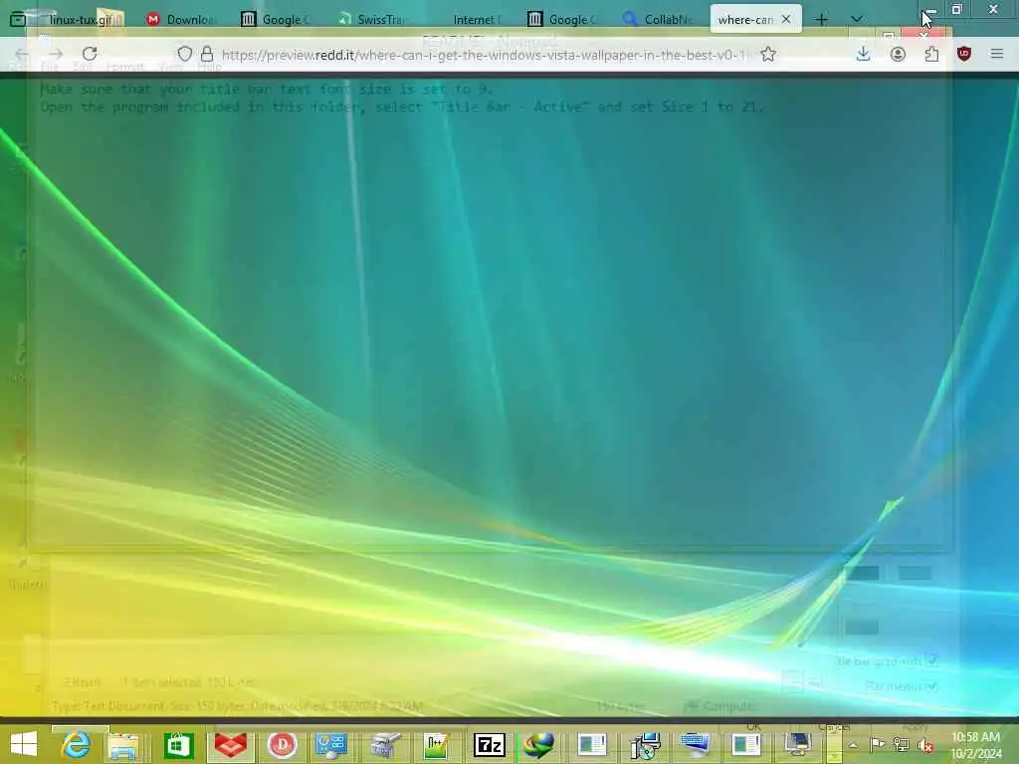
Task: Expand the list all tabs chevron
Action: pos(857,20)
